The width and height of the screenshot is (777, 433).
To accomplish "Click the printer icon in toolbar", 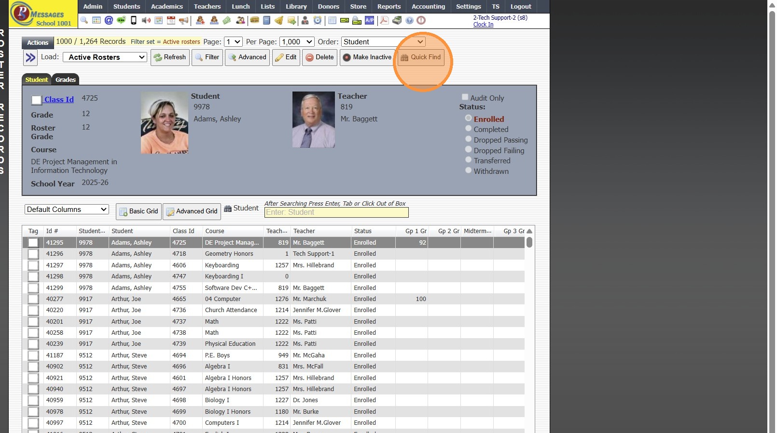I will click(x=357, y=20).
